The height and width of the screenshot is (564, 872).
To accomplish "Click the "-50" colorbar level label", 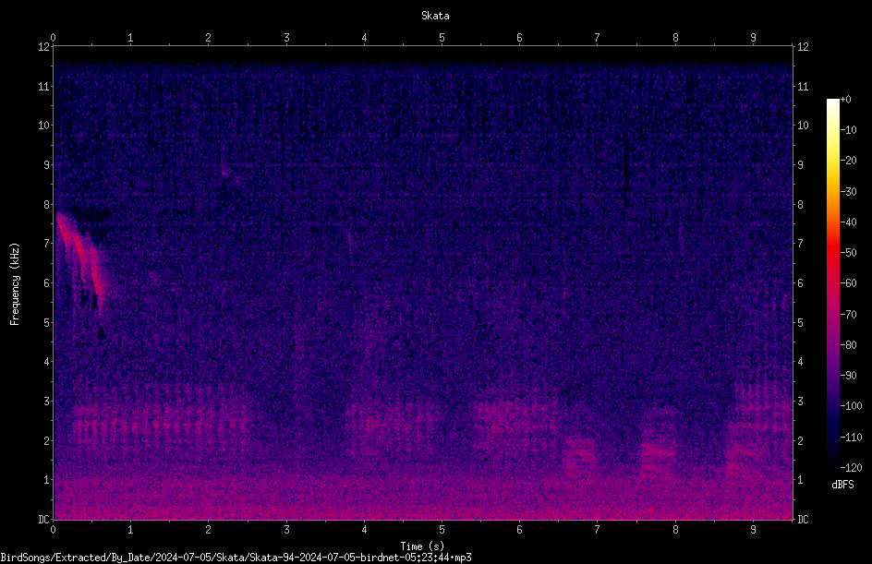I will (x=848, y=253).
